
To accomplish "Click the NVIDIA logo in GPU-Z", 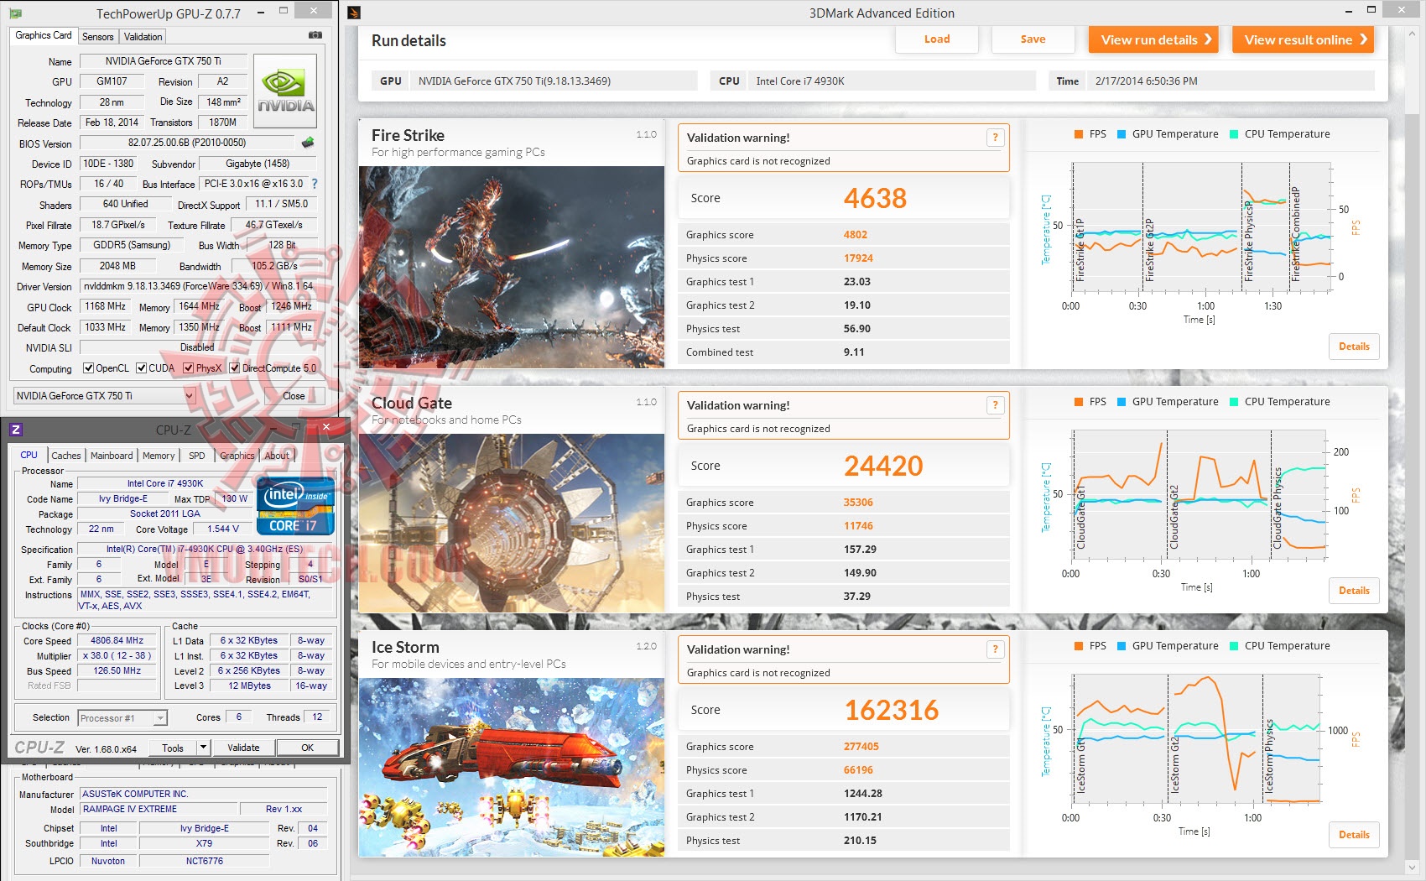I will tap(285, 91).
